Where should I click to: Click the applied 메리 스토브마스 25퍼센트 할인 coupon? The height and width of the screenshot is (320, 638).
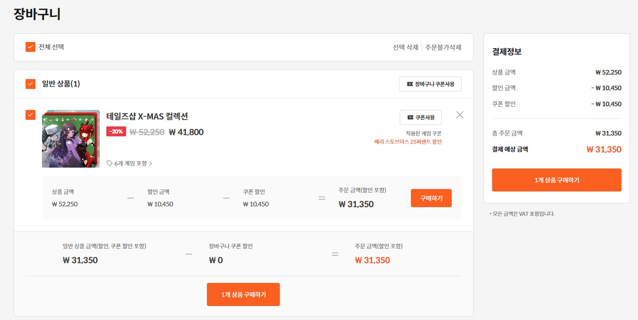(x=408, y=142)
